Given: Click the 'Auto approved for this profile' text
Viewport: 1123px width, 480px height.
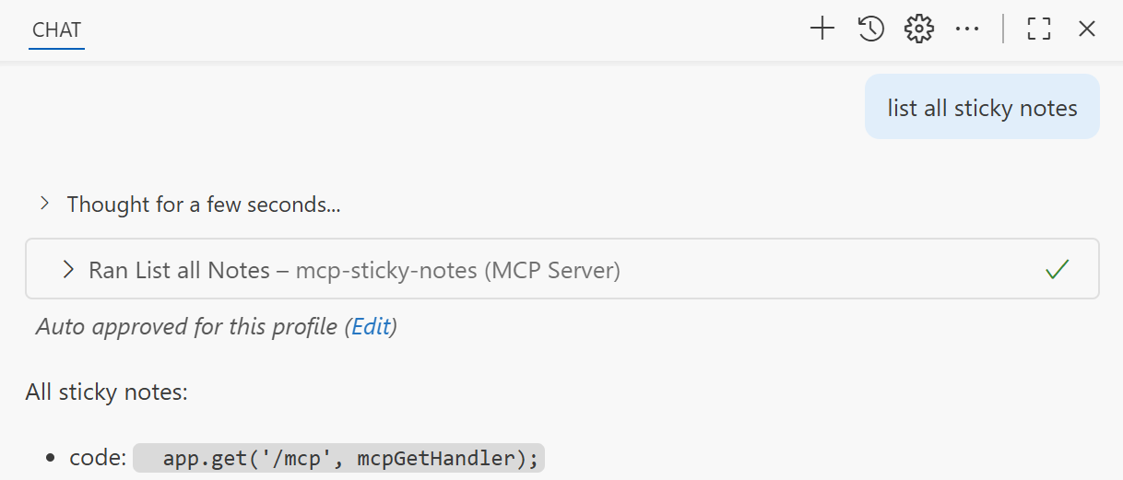Looking at the screenshot, I should (x=186, y=326).
